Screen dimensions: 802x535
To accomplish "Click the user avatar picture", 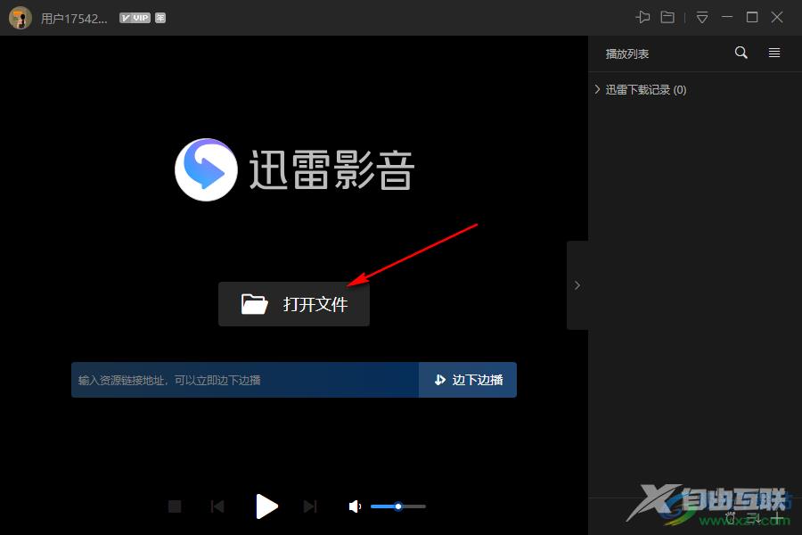I will pos(20,18).
